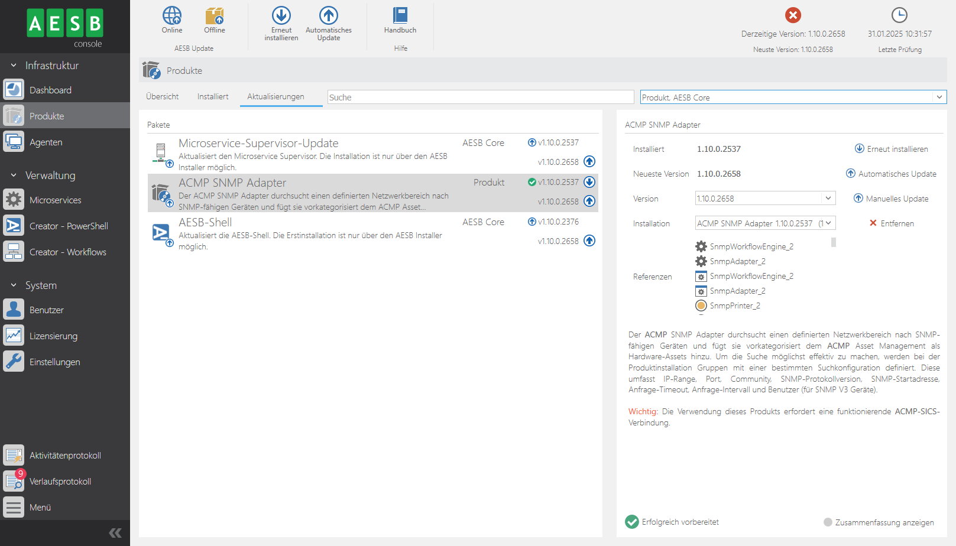Click Erneut installieren in the toolbar
The height and width of the screenshot is (546, 956).
click(281, 17)
